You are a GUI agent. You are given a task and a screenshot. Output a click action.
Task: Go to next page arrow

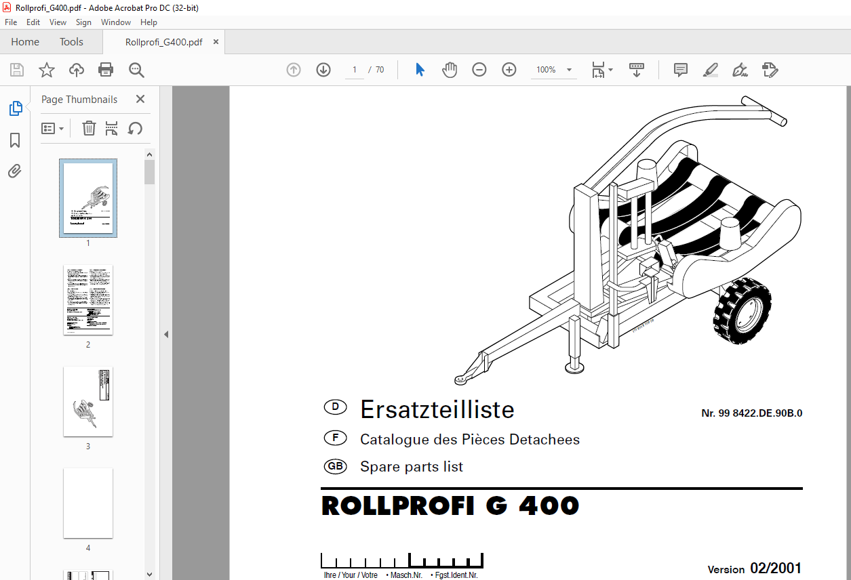323,70
